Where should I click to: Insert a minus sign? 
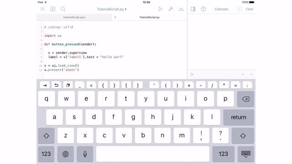pos(201,85)
